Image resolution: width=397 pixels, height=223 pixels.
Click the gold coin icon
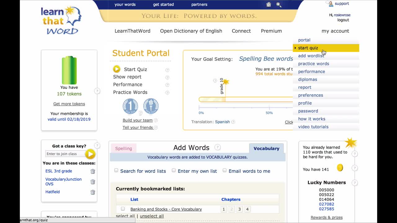click(x=340, y=168)
